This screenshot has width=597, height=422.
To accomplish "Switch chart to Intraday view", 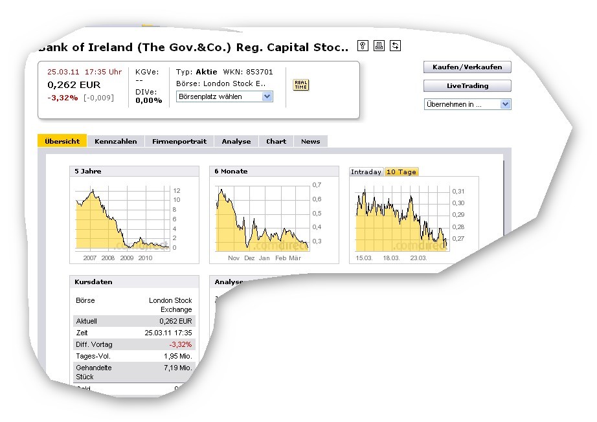I will 366,172.
